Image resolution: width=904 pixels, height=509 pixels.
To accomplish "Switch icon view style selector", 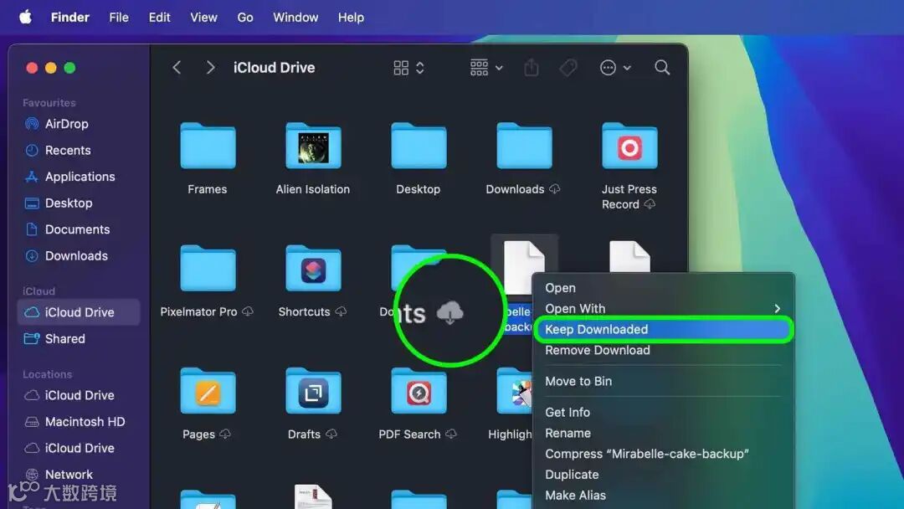I will [x=408, y=68].
